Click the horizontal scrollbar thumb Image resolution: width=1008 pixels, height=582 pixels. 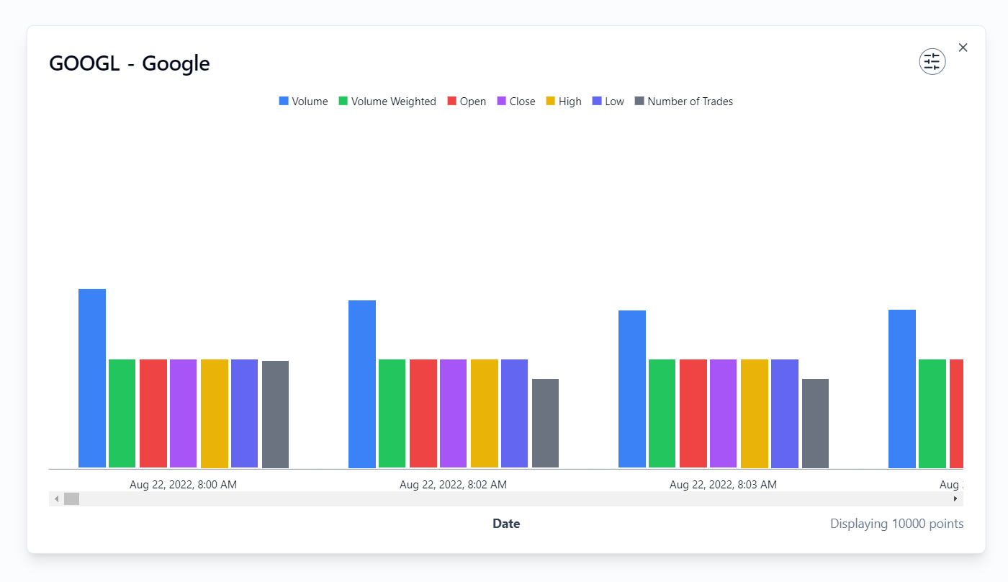tap(71, 498)
